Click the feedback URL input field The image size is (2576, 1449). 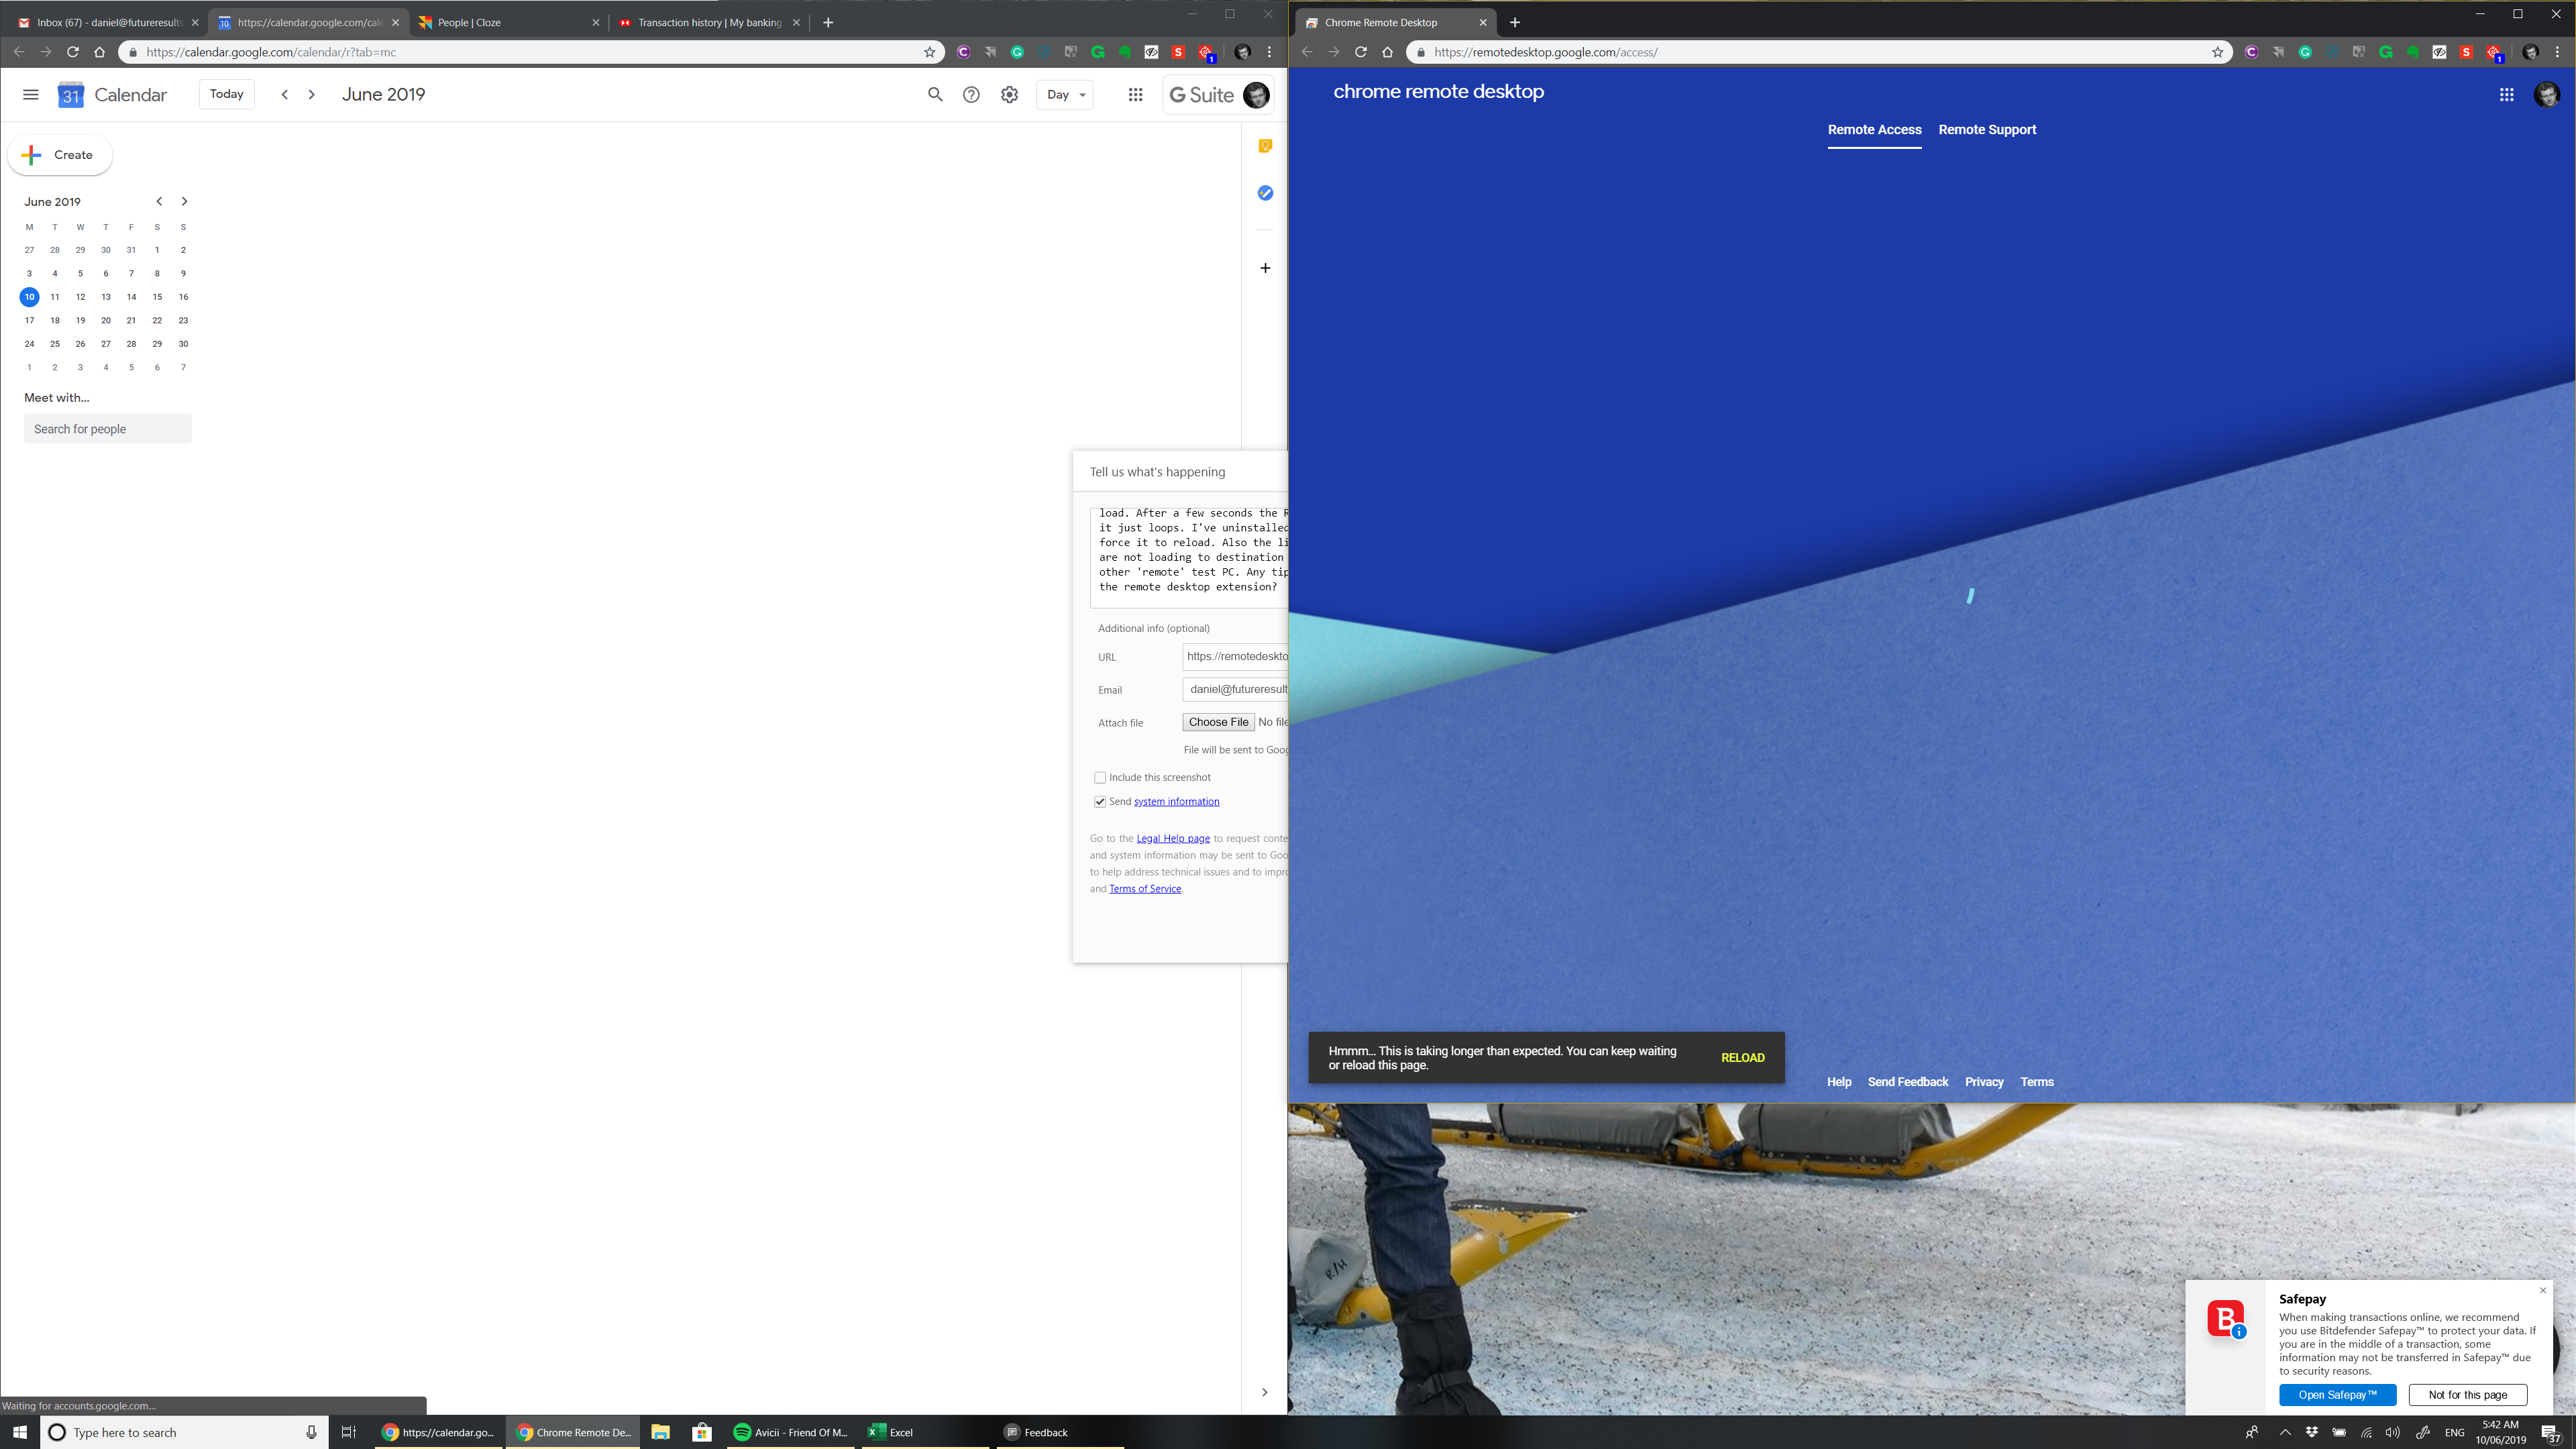(x=1238, y=655)
